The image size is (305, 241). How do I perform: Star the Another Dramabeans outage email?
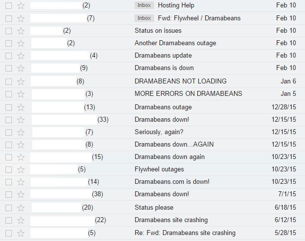point(21,44)
